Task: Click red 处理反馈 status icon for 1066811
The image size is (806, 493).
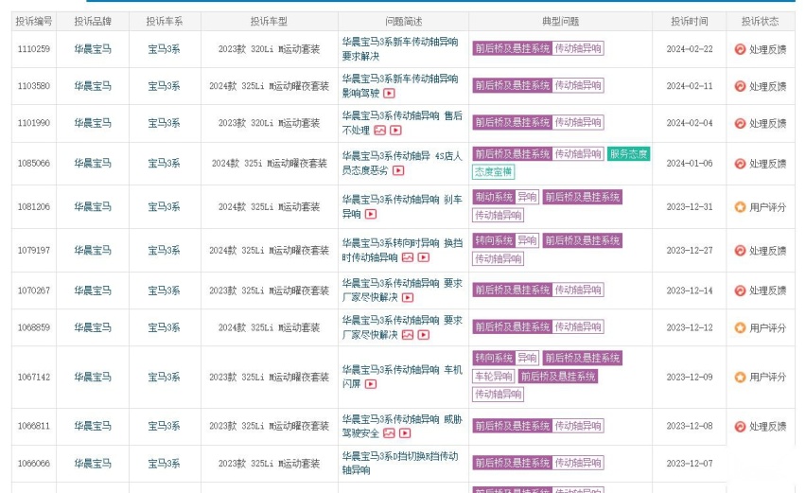Action: (x=740, y=426)
